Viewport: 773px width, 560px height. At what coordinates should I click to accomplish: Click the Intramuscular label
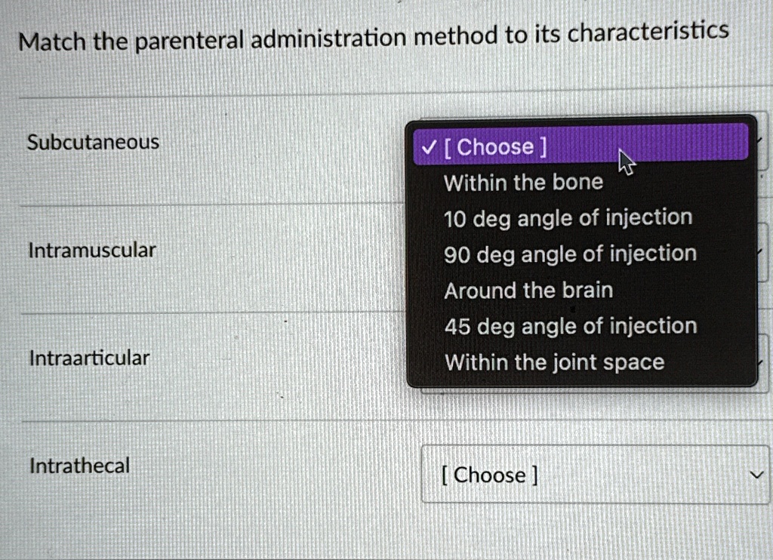tap(92, 249)
